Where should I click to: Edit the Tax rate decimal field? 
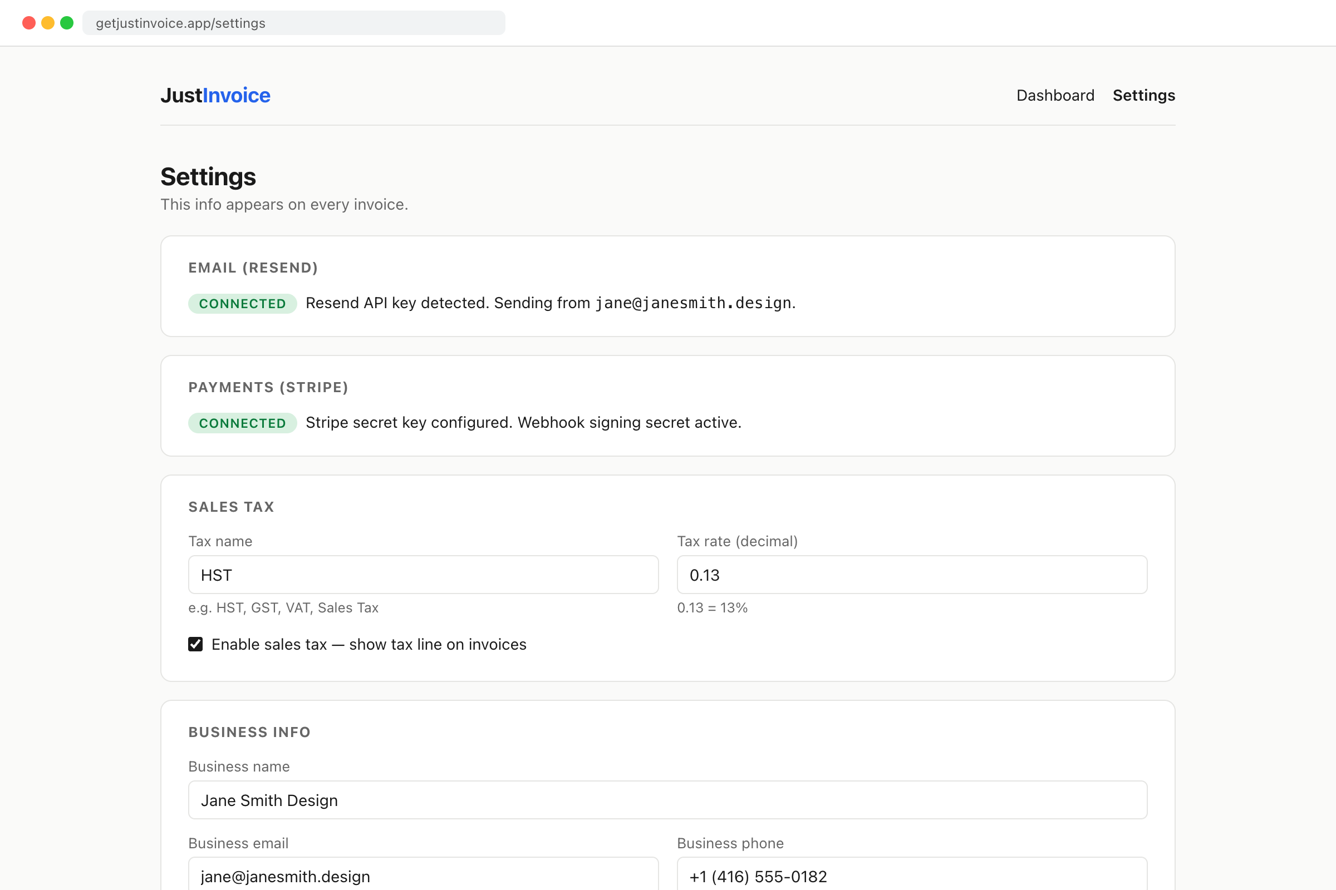coord(912,575)
